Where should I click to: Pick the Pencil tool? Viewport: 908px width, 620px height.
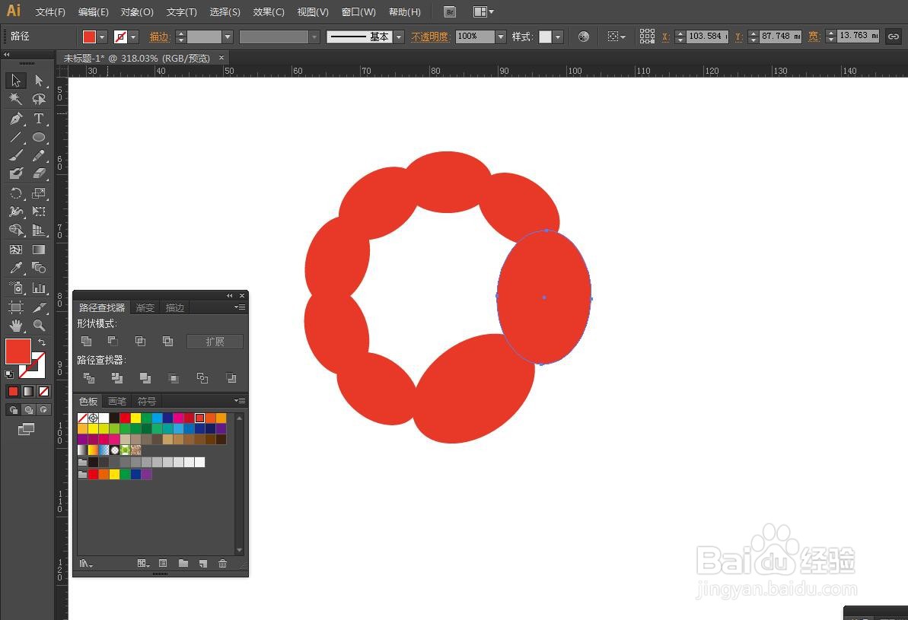click(39, 155)
